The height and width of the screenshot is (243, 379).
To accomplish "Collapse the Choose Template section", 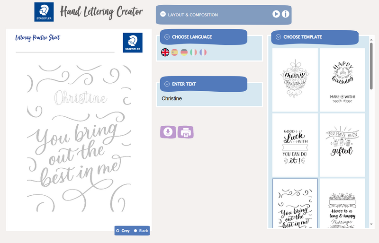I will point(278,37).
